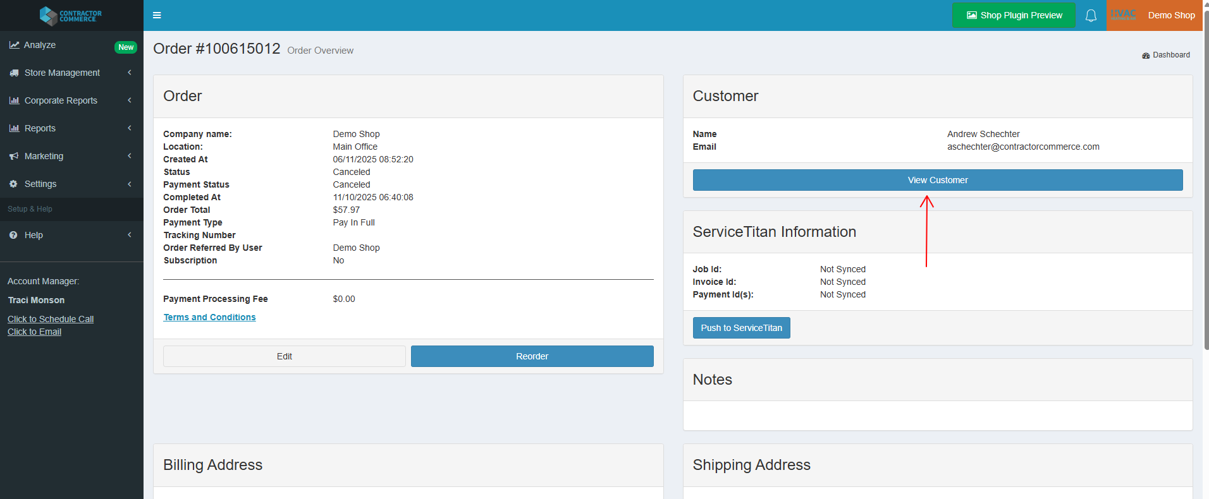
Task: Click the hamburger menu toggle icon
Action: 157,15
